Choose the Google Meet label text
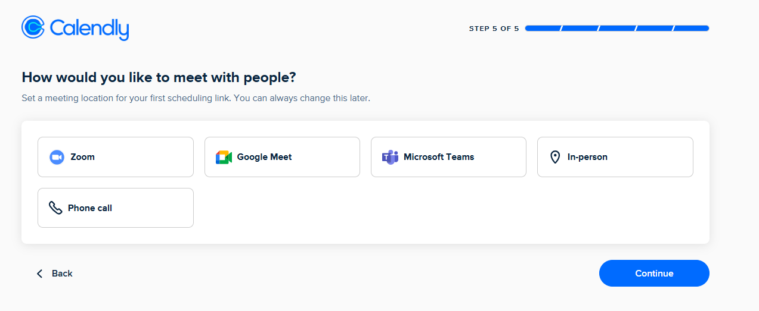 (x=264, y=157)
